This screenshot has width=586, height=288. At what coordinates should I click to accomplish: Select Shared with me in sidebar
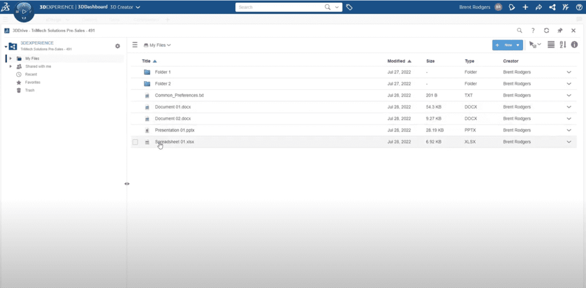tap(38, 66)
